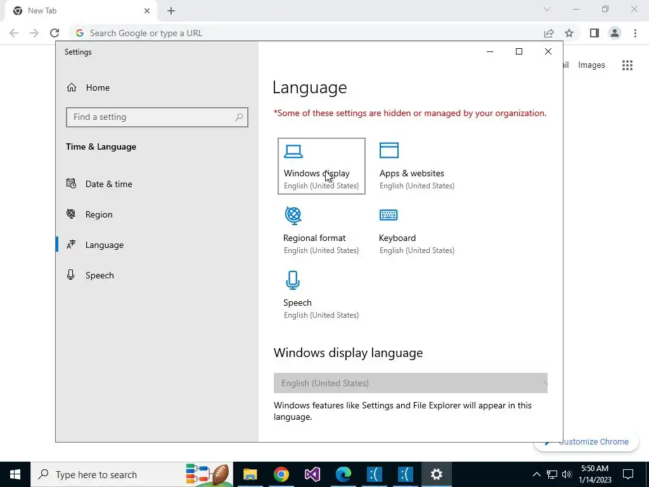The image size is (649, 487).
Task: Show hidden system tray icons
Action: (x=536, y=474)
